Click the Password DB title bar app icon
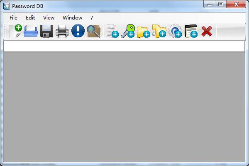Viewport: 249px width, 166px height. coord(7,6)
